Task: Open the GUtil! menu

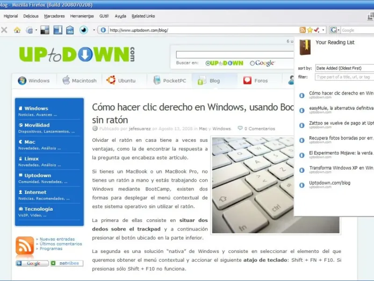Action: click(x=104, y=16)
